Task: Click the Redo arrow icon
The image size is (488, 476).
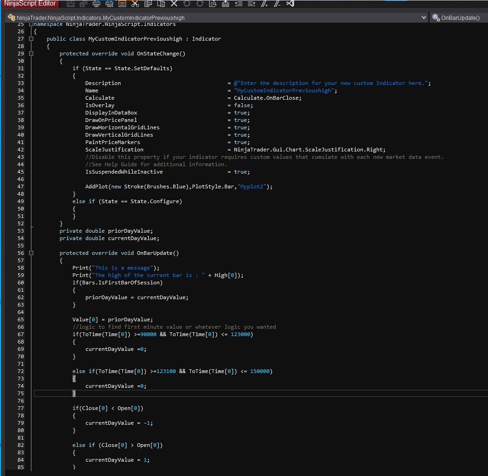Action: pos(200,4)
